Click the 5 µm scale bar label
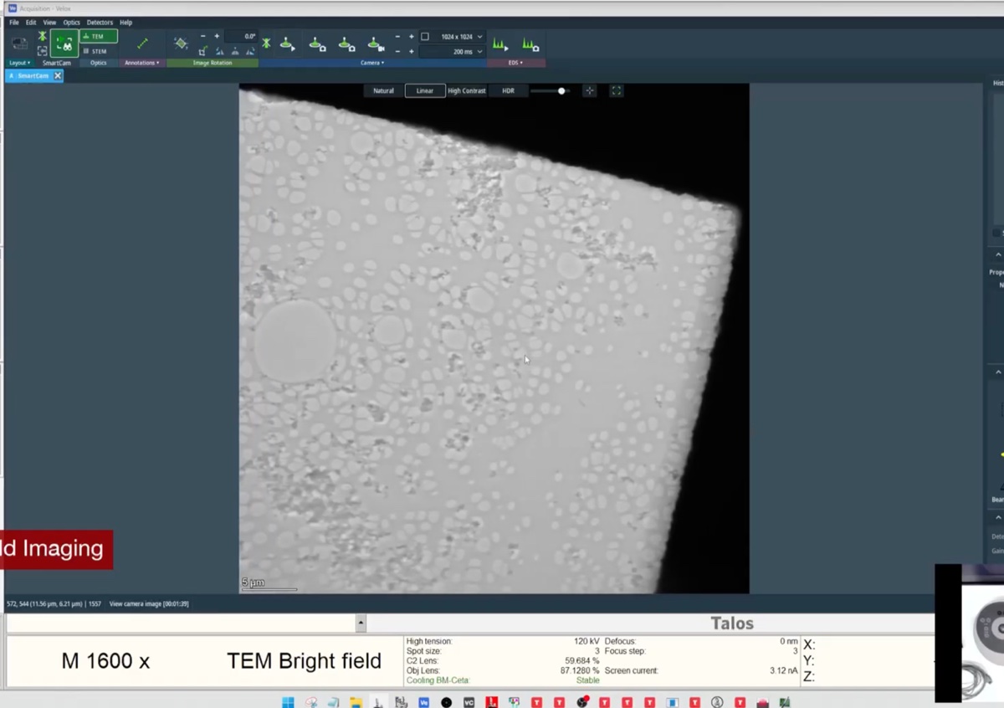 [x=254, y=582]
